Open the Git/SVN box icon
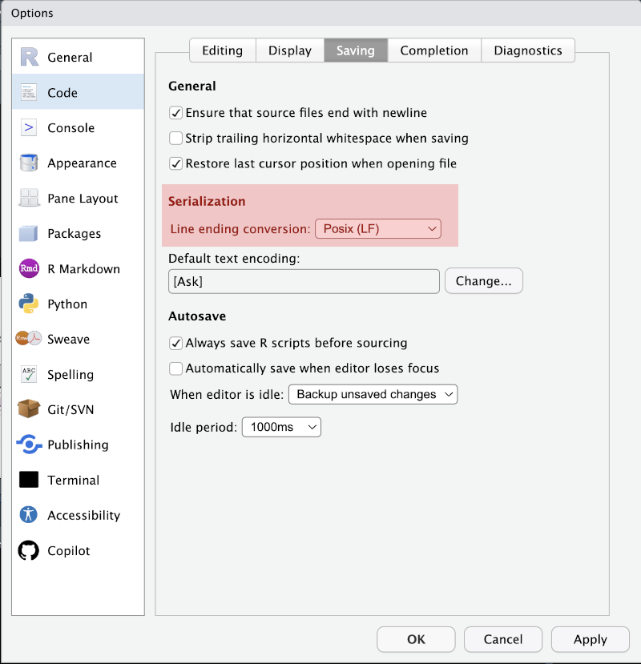 coord(29,409)
